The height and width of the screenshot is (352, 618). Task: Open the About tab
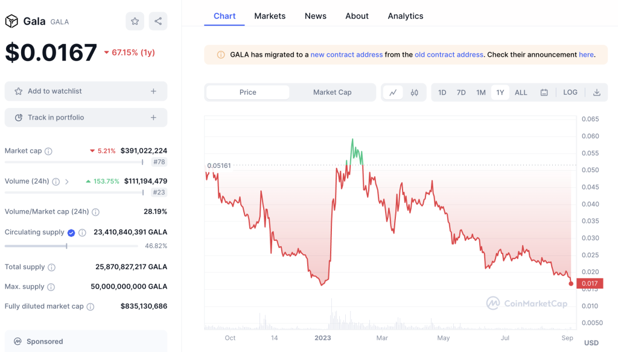click(357, 16)
